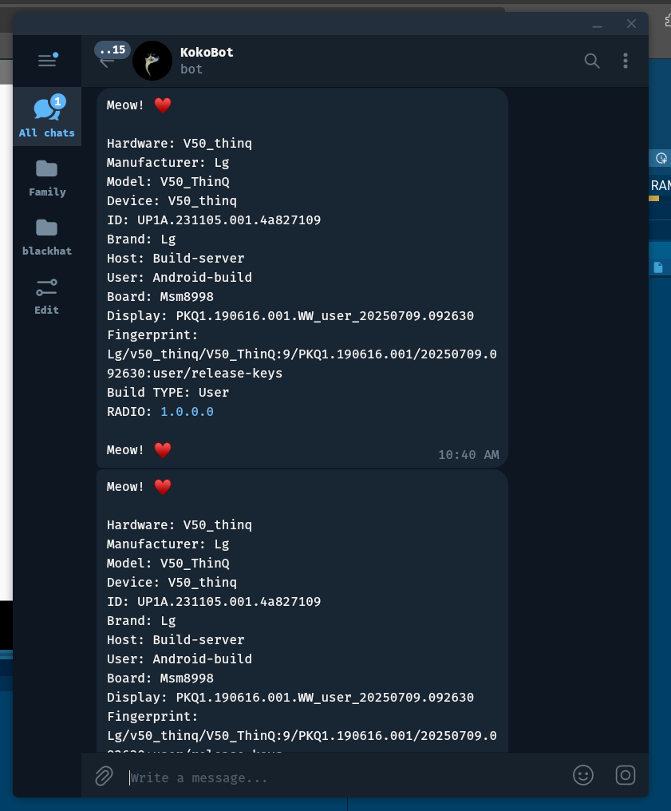Switch to the blackhat folder
671x811 pixels.
[x=47, y=236]
